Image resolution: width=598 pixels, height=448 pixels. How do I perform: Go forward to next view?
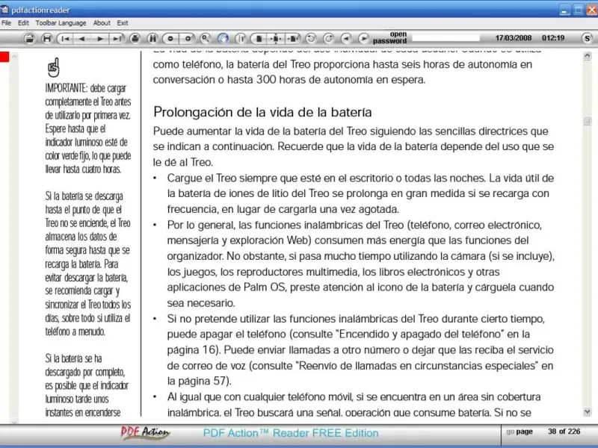tap(363, 39)
